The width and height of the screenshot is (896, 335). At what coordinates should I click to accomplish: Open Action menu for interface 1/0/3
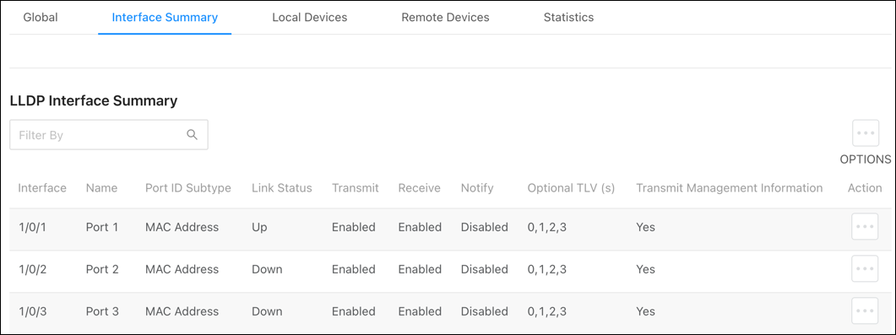pos(865,311)
